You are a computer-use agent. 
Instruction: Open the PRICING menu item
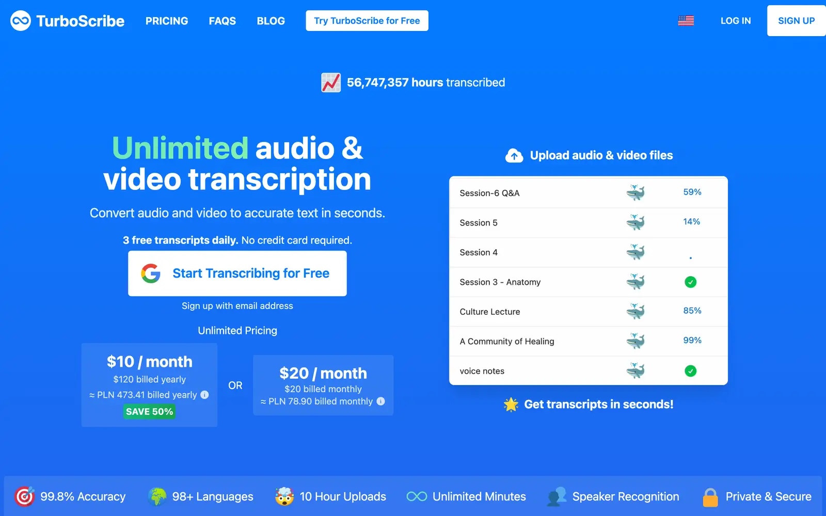(x=167, y=21)
